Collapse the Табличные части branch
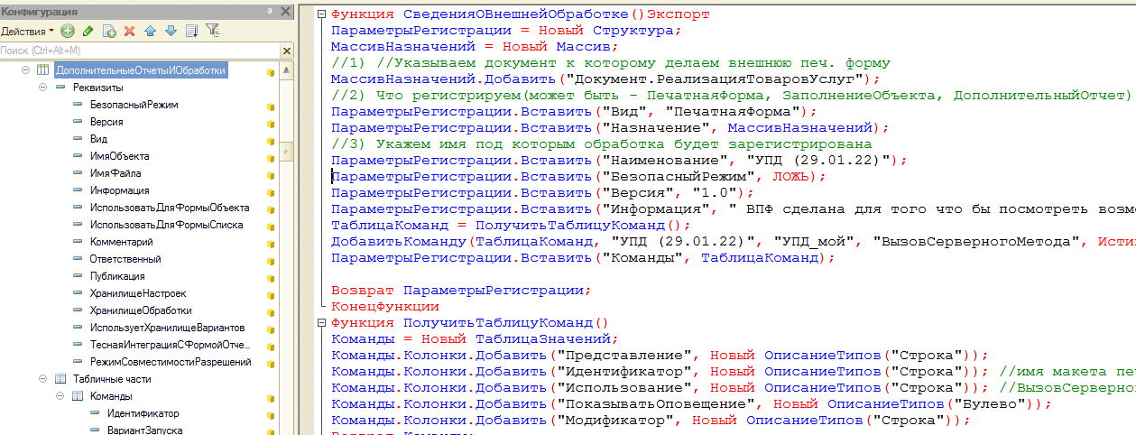This screenshot has height=435, width=1136. point(43,379)
